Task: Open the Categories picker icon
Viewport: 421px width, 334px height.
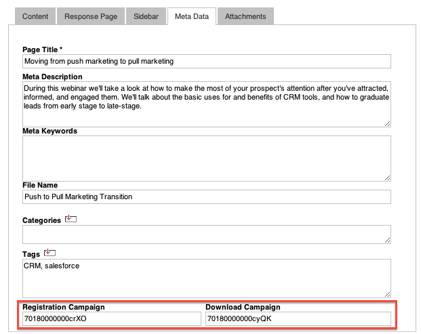Action: [x=71, y=219]
